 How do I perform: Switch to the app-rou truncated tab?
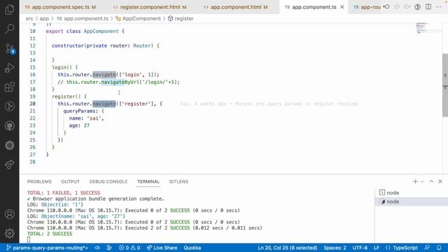tap(367, 7)
